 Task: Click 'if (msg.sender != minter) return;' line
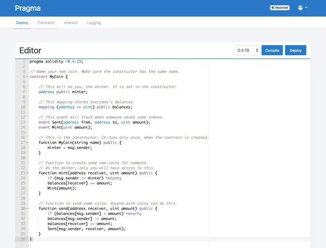(84, 178)
